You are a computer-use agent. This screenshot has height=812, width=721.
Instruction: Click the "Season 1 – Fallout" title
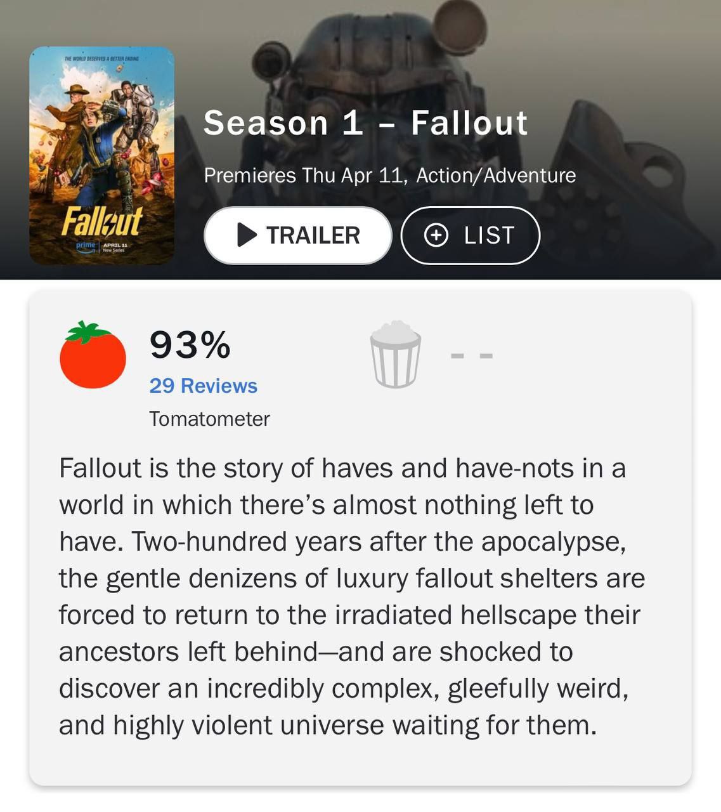coord(365,123)
